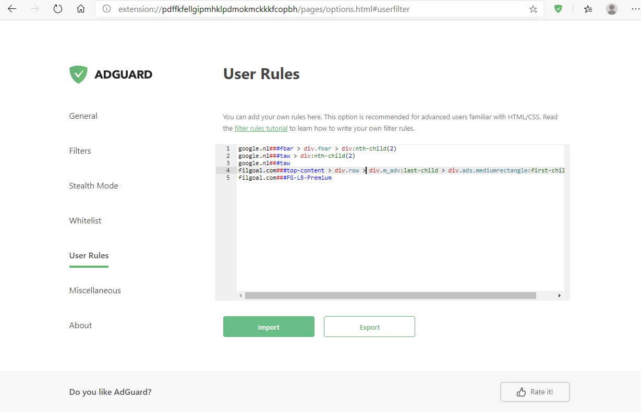Click the site information icon in address bar
This screenshot has width=641, height=412.
point(107,9)
